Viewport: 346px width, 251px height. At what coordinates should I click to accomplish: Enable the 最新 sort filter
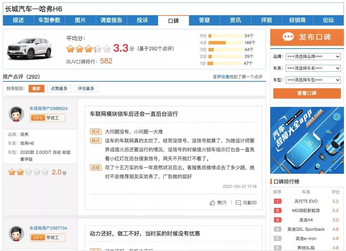37,88
